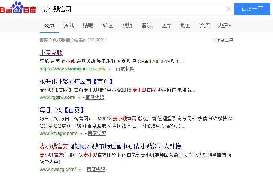The image size is (273, 176).
Task: Open the 麦小贱官方网站 result title link
Action: [112, 146]
